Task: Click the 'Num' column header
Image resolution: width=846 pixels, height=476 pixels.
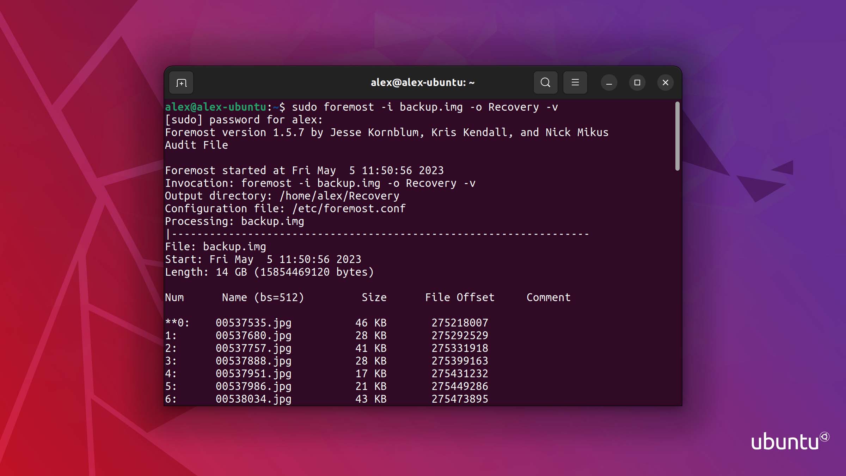Action: point(174,298)
